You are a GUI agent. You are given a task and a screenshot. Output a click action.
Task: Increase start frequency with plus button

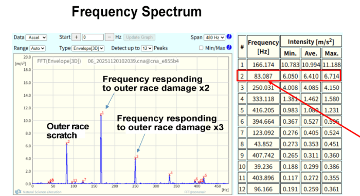tap(76, 37)
